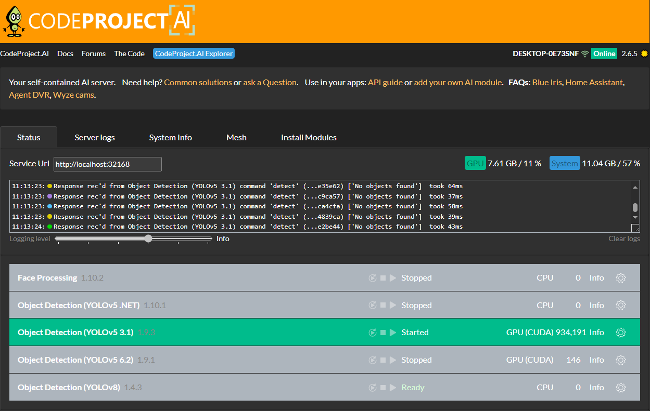Stop Object Detection (YOLOv8) module
The height and width of the screenshot is (411, 650).
coord(383,388)
